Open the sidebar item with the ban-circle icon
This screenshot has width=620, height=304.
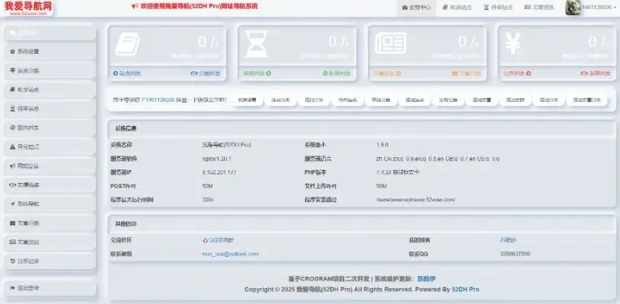(x=50, y=128)
